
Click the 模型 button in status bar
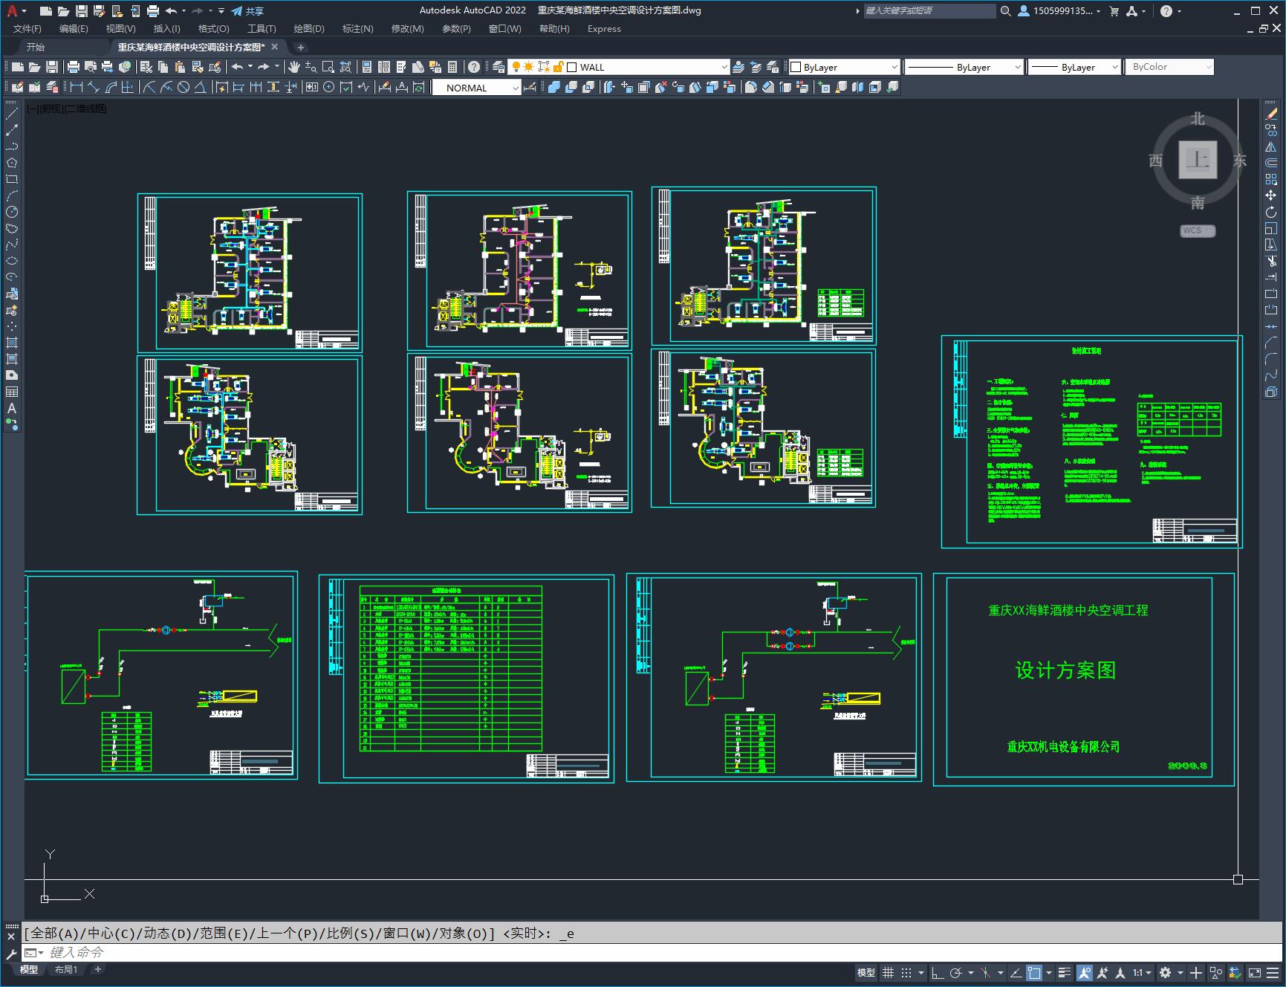tap(866, 972)
